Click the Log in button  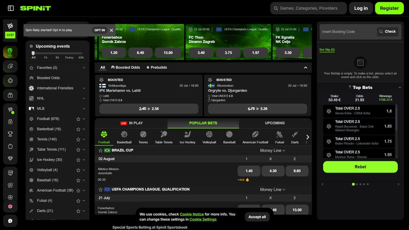(361, 8)
